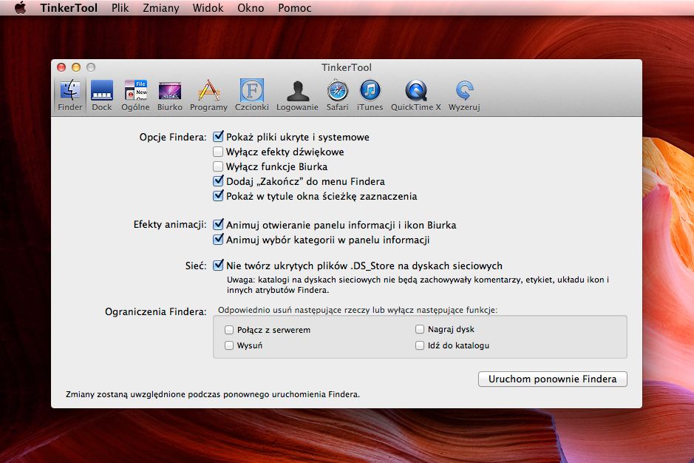Image resolution: width=694 pixels, height=463 pixels.
Task: Click Uruchom ponownie Findera button
Action: point(552,379)
